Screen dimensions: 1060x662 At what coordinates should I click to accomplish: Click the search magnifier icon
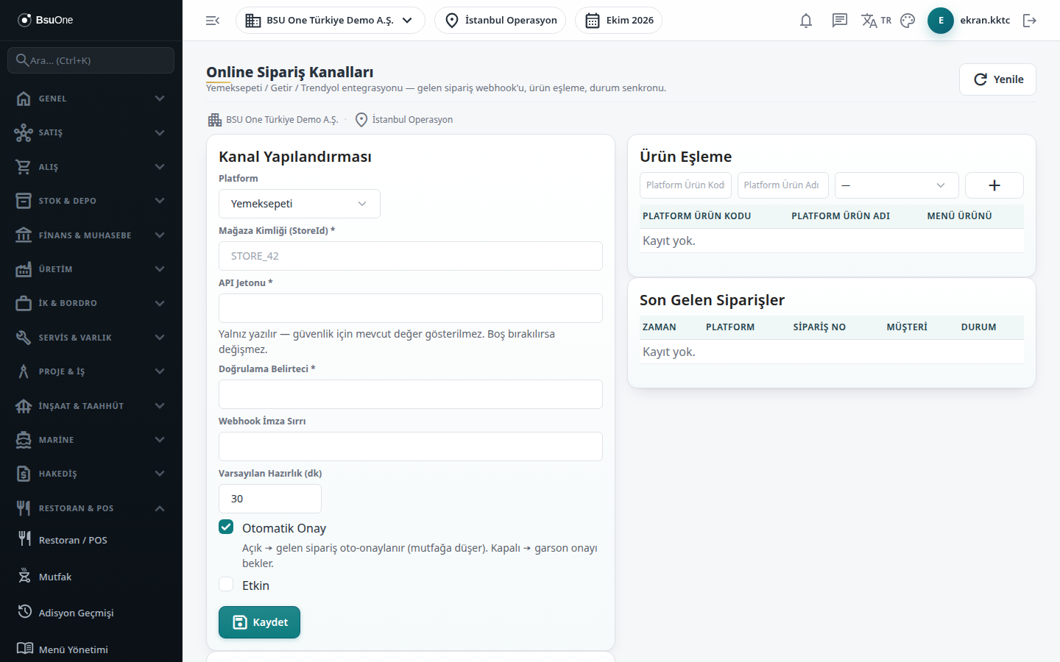click(x=22, y=60)
